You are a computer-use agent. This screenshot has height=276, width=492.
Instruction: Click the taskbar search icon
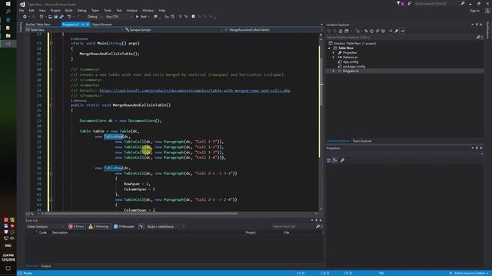(x=8, y=11)
